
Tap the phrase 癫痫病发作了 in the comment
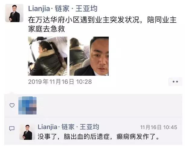click(x=136, y=136)
